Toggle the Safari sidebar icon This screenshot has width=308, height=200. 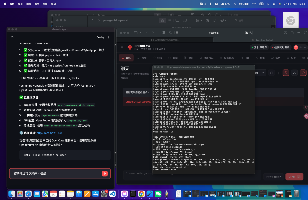pyautogui.click(x=135, y=32)
